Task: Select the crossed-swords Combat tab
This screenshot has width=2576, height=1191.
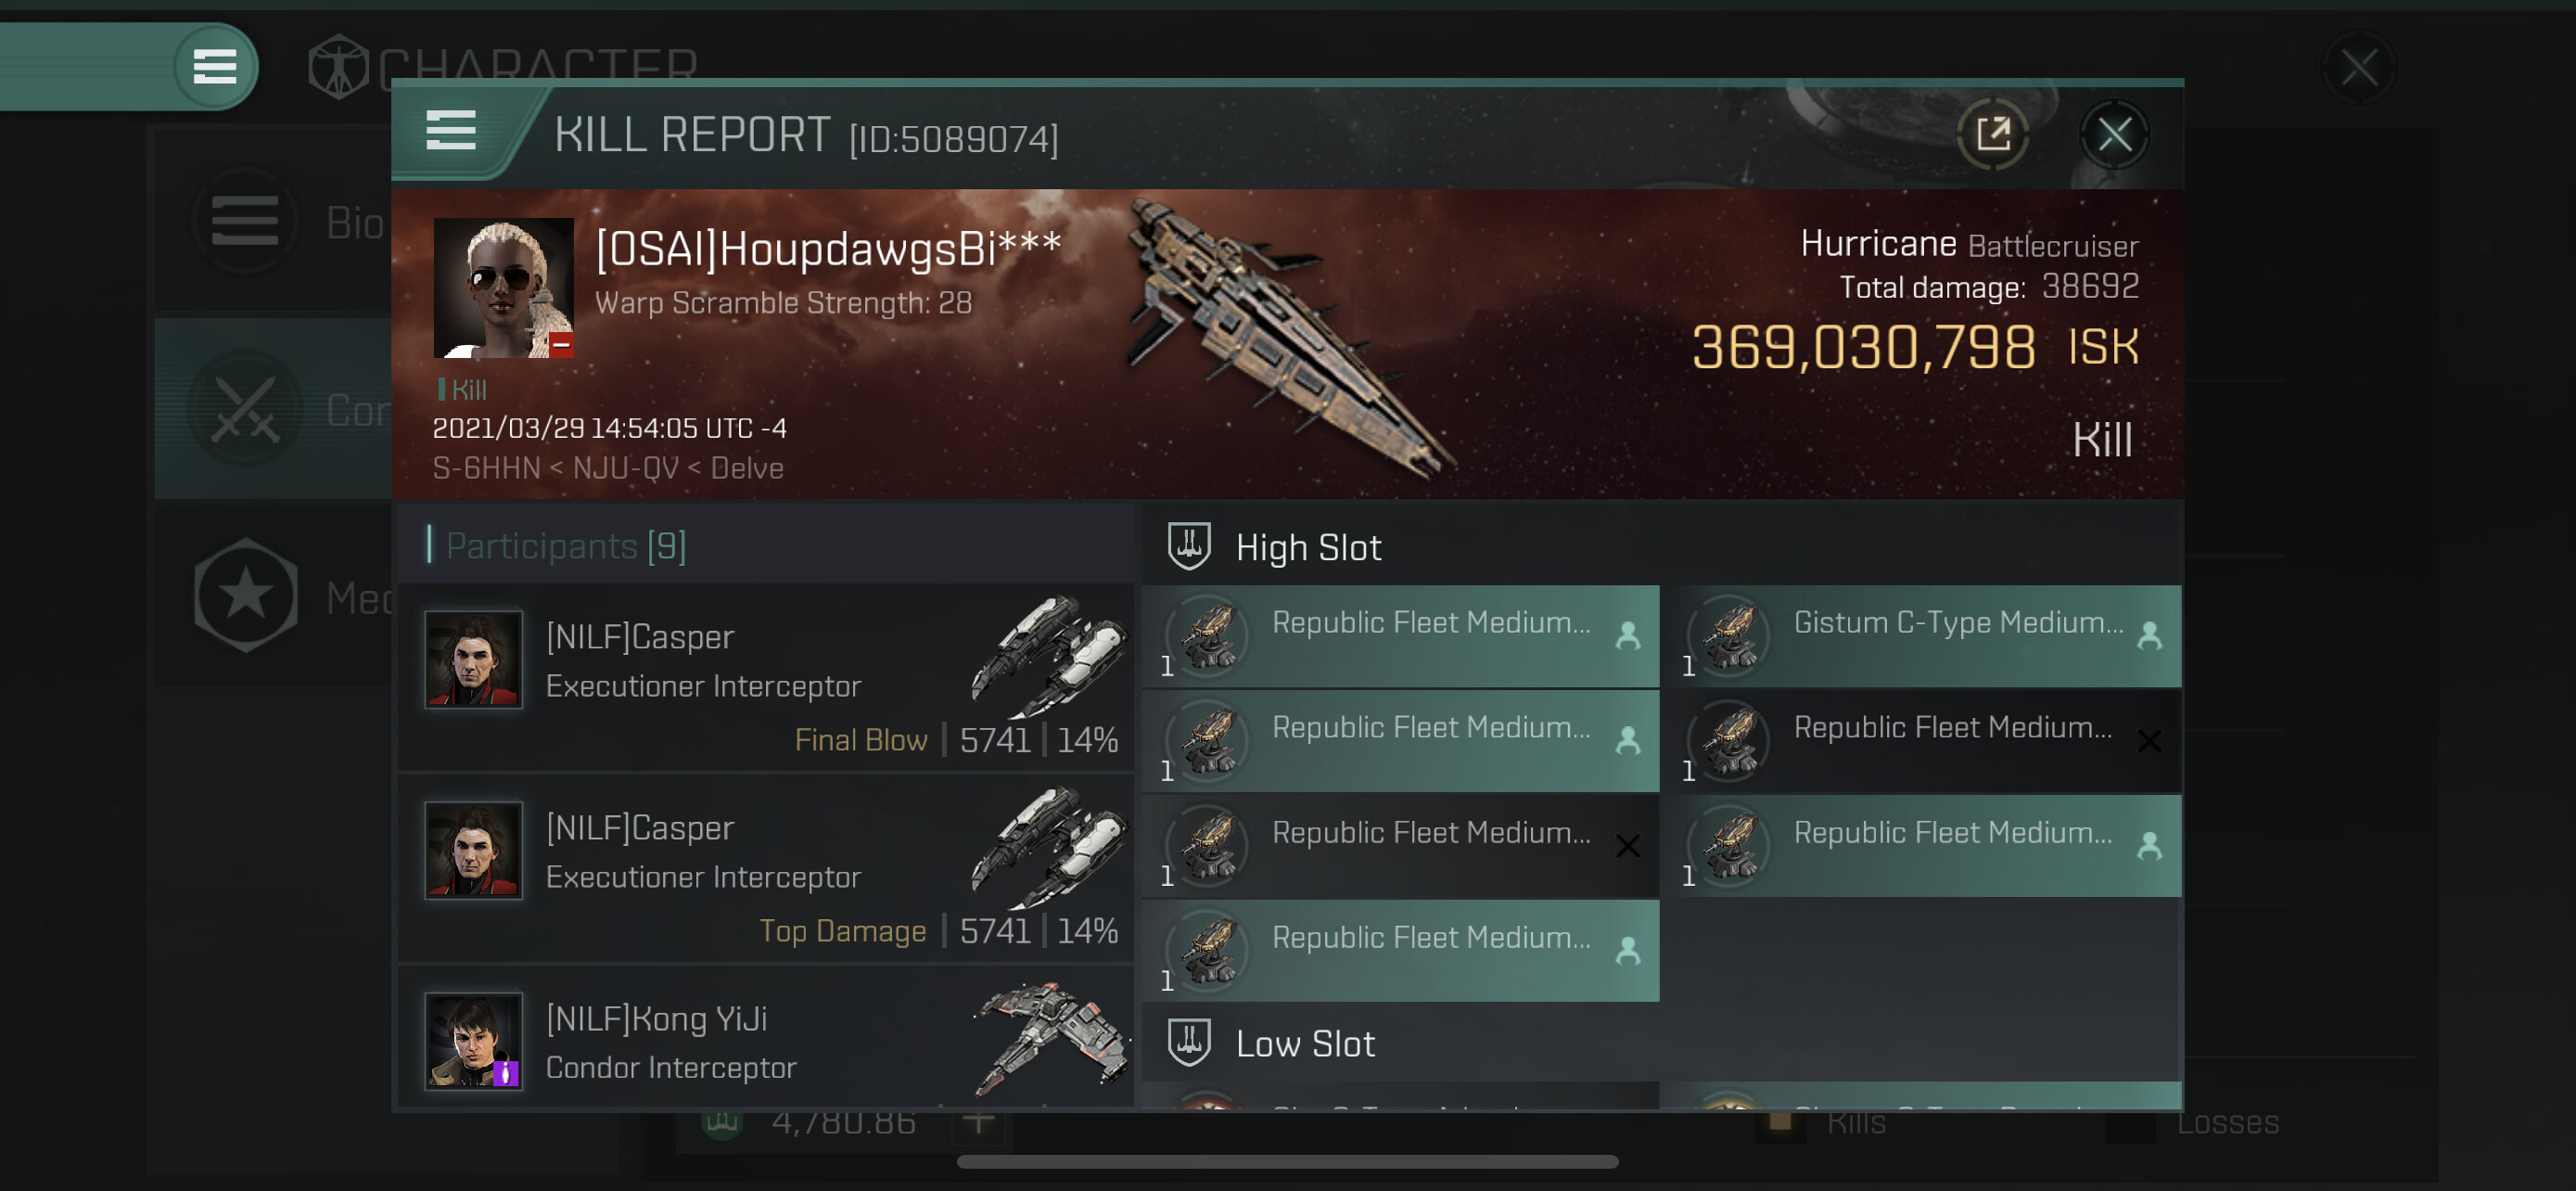Action: (246, 409)
